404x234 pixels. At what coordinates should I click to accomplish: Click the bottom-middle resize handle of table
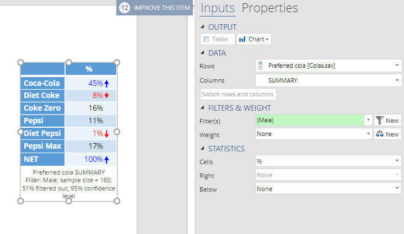[68, 201]
